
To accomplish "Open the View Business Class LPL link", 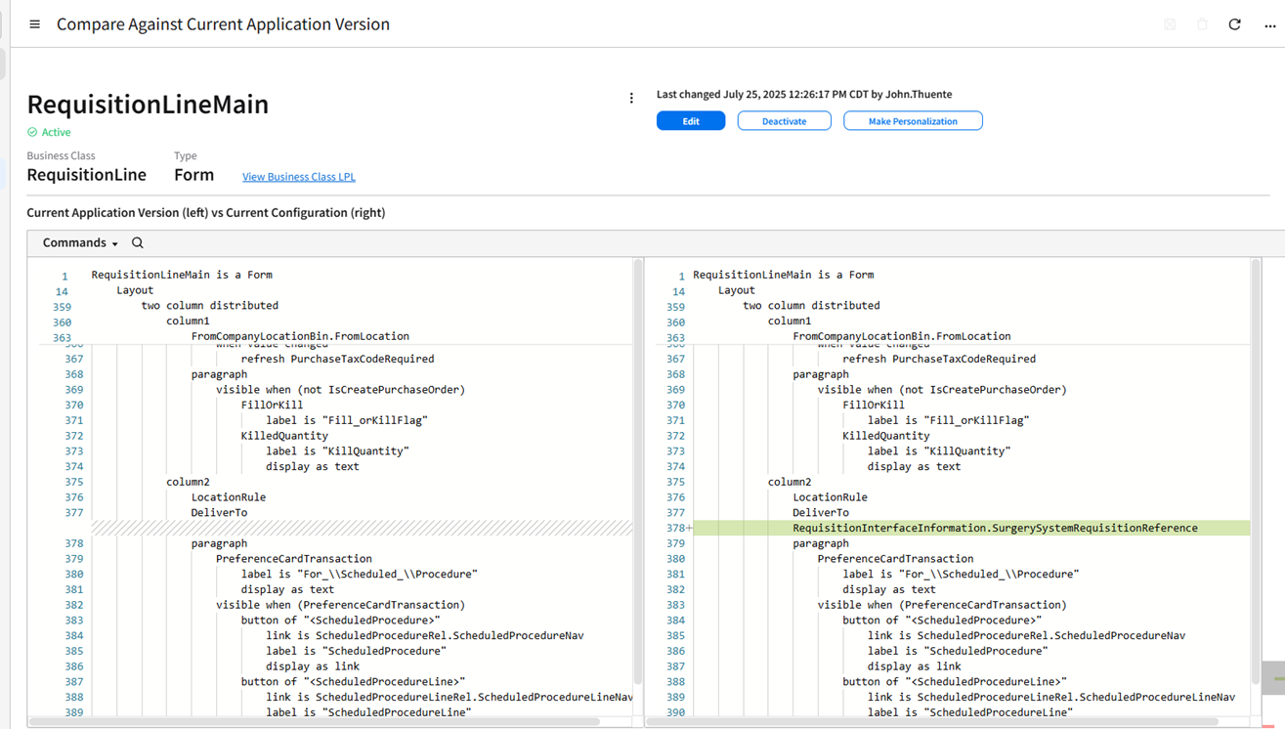I will 299,177.
